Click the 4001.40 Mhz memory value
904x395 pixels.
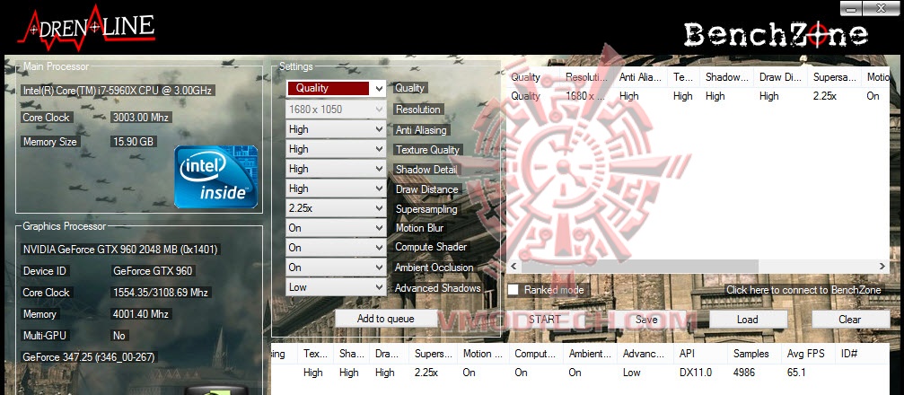pyautogui.click(x=141, y=314)
